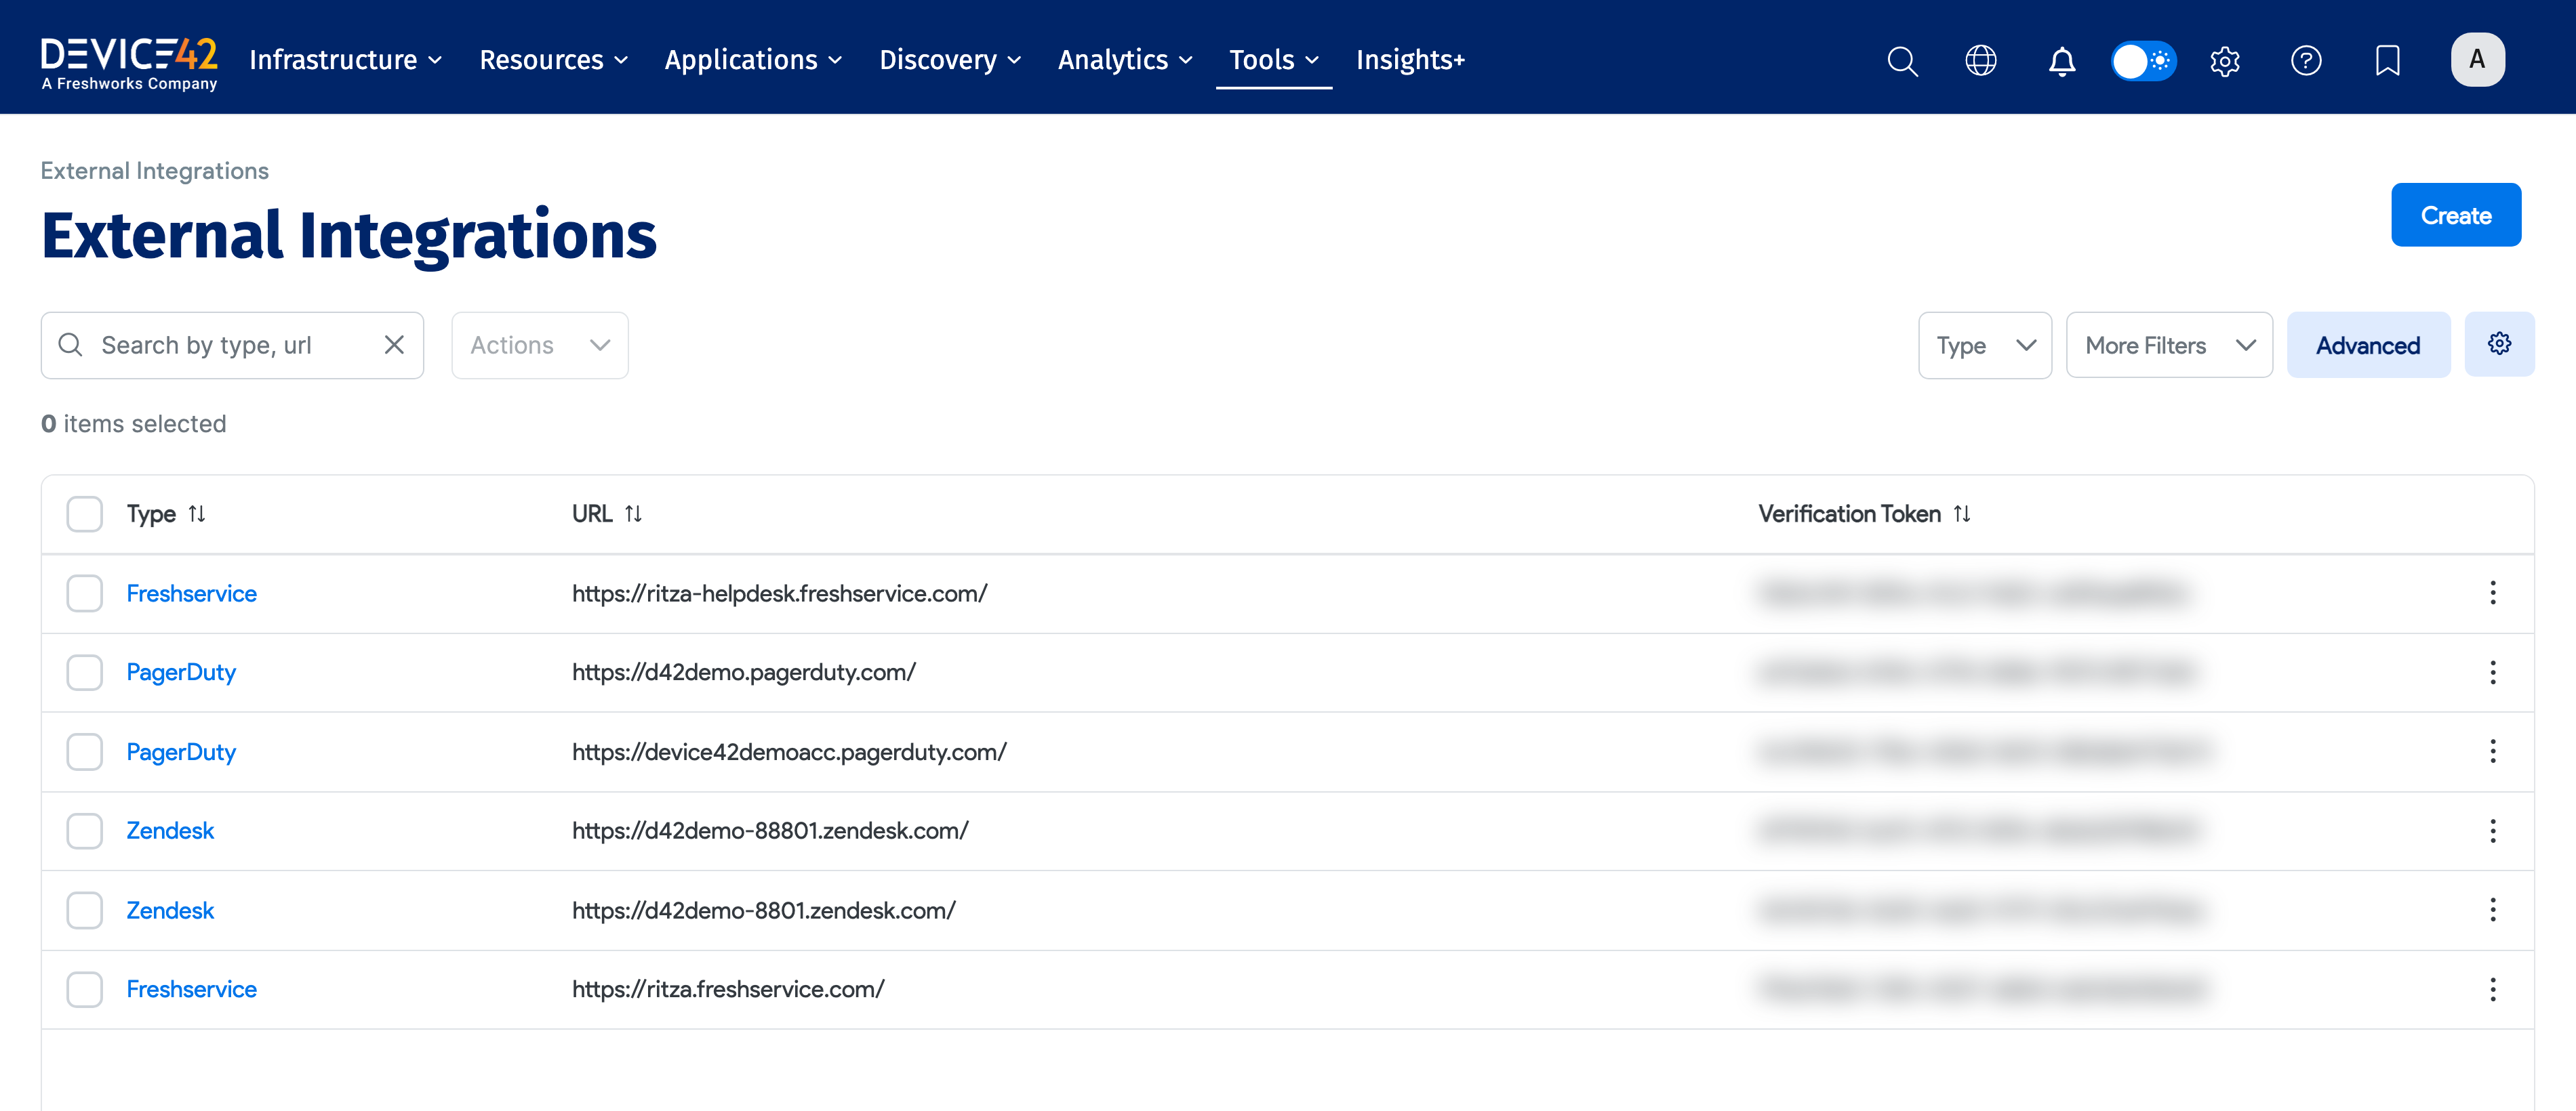Expand the Discovery menu
The width and height of the screenshot is (2576, 1111).
tap(950, 60)
